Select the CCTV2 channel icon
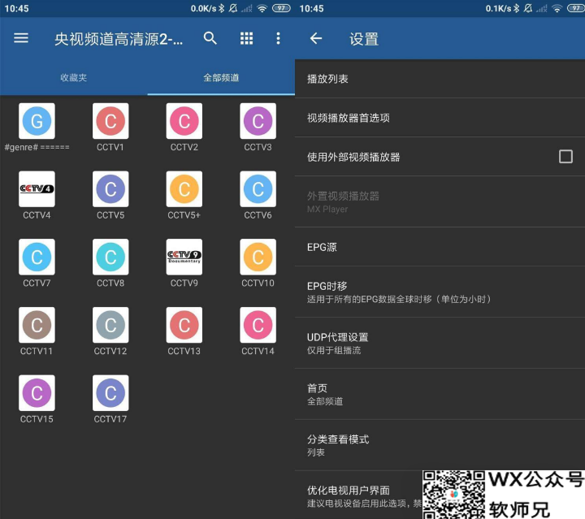This screenshot has width=585, height=519. [x=184, y=121]
